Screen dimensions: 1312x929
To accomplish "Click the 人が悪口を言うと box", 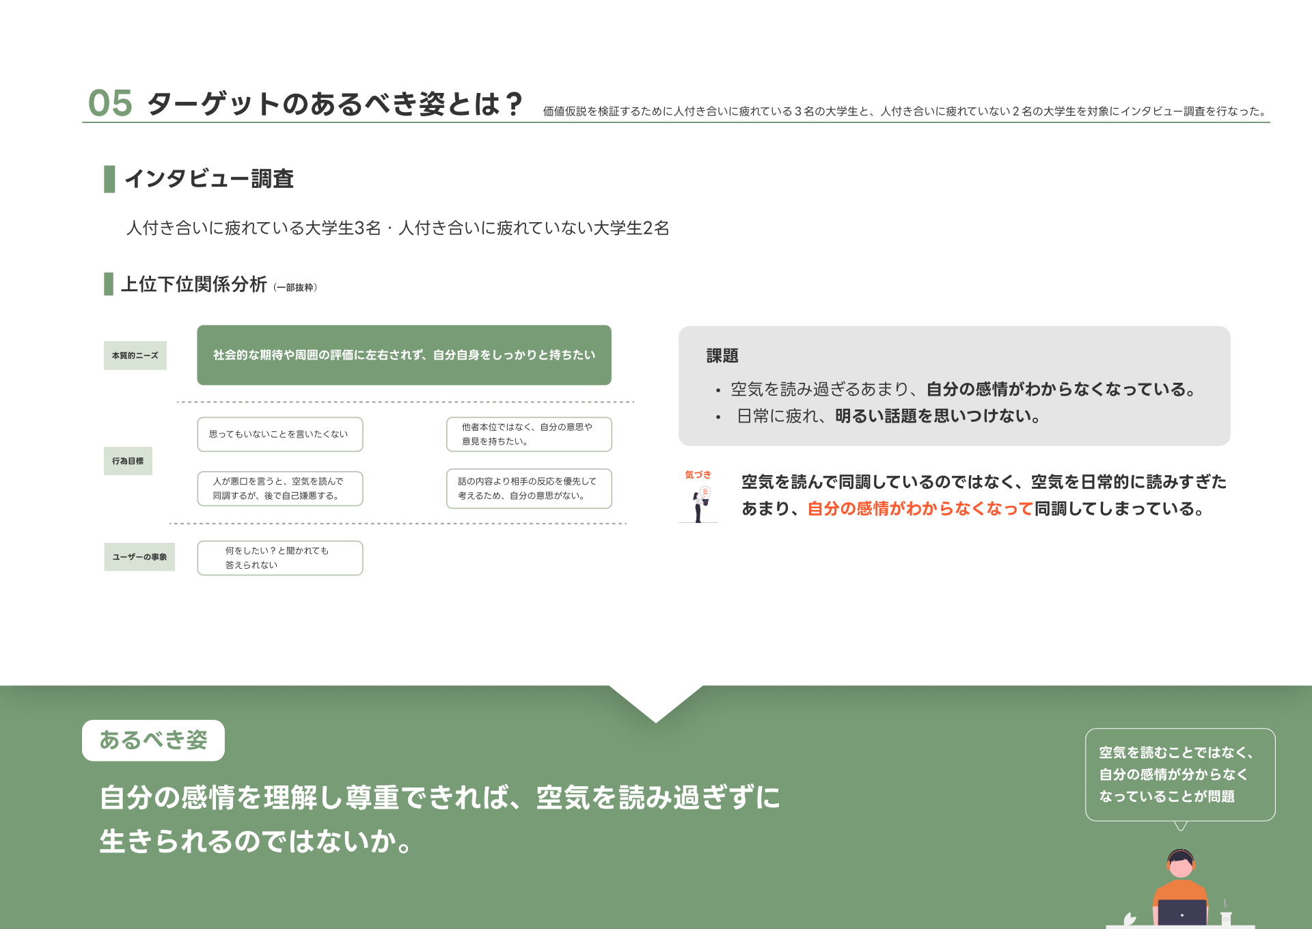I will (279, 488).
